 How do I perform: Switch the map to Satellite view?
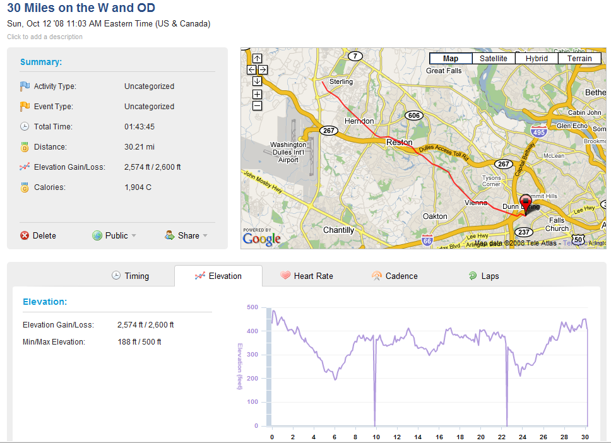click(494, 59)
